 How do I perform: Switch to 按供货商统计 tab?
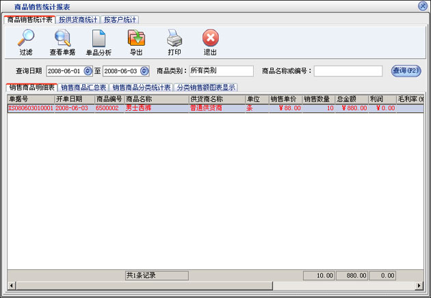coord(79,20)
